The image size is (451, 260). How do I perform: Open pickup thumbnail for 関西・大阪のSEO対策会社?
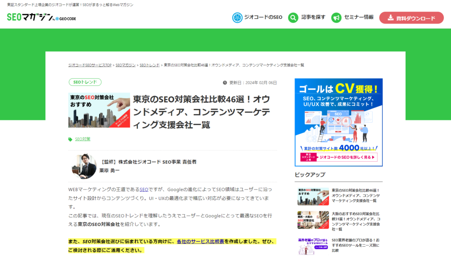point(313,220)
